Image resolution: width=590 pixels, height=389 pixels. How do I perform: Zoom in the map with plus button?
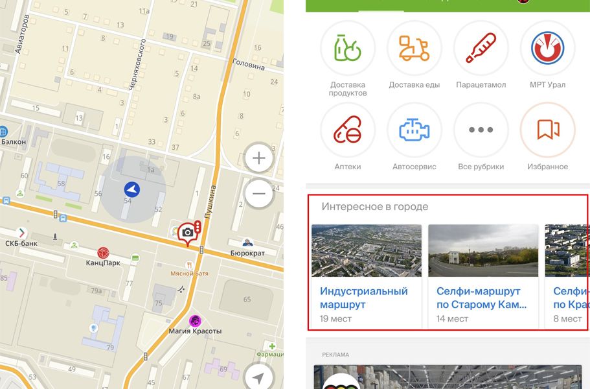coord(259,158)
